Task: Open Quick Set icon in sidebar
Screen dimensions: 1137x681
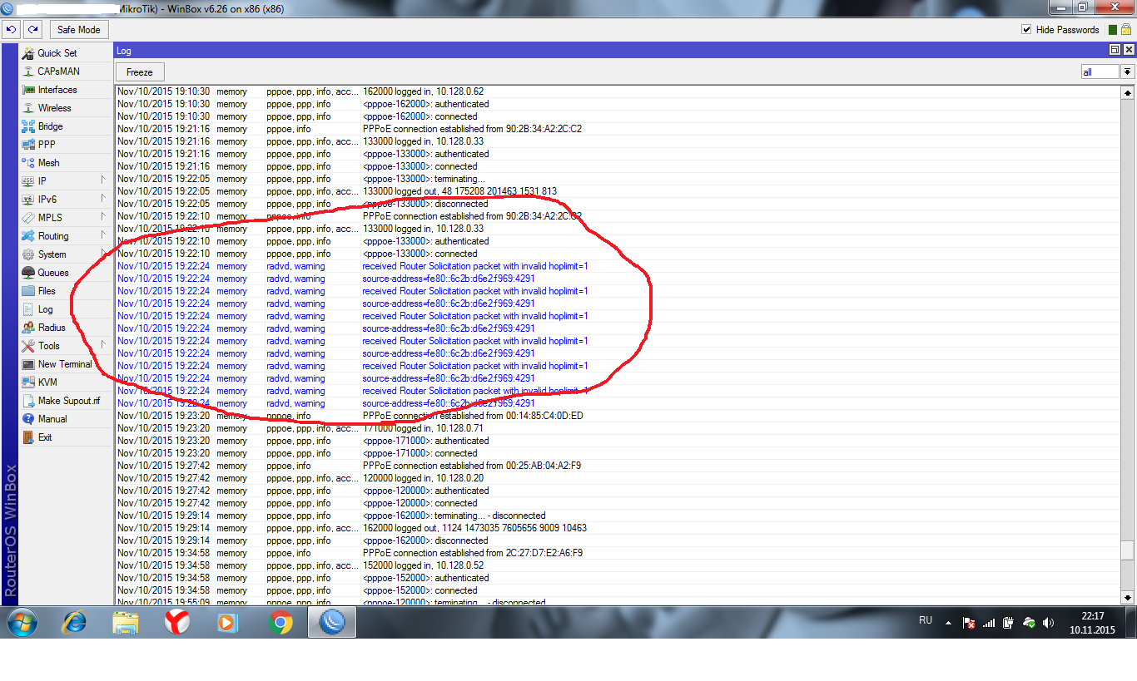Action: [28, 53]
